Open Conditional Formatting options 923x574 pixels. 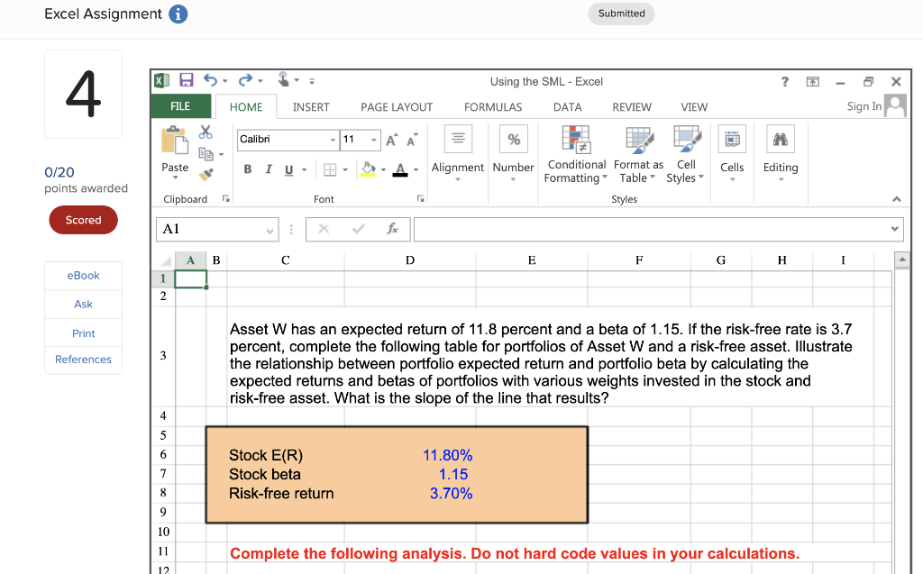click(x=576, y=155)
